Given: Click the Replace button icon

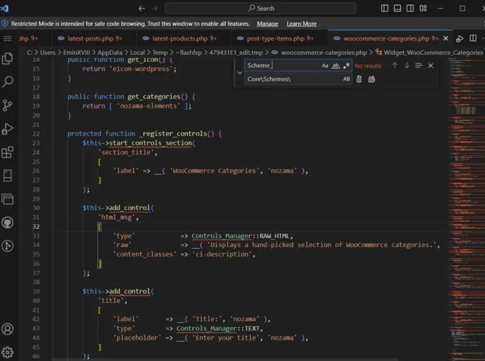Looking at the screenshot, I should click(359, 79).
